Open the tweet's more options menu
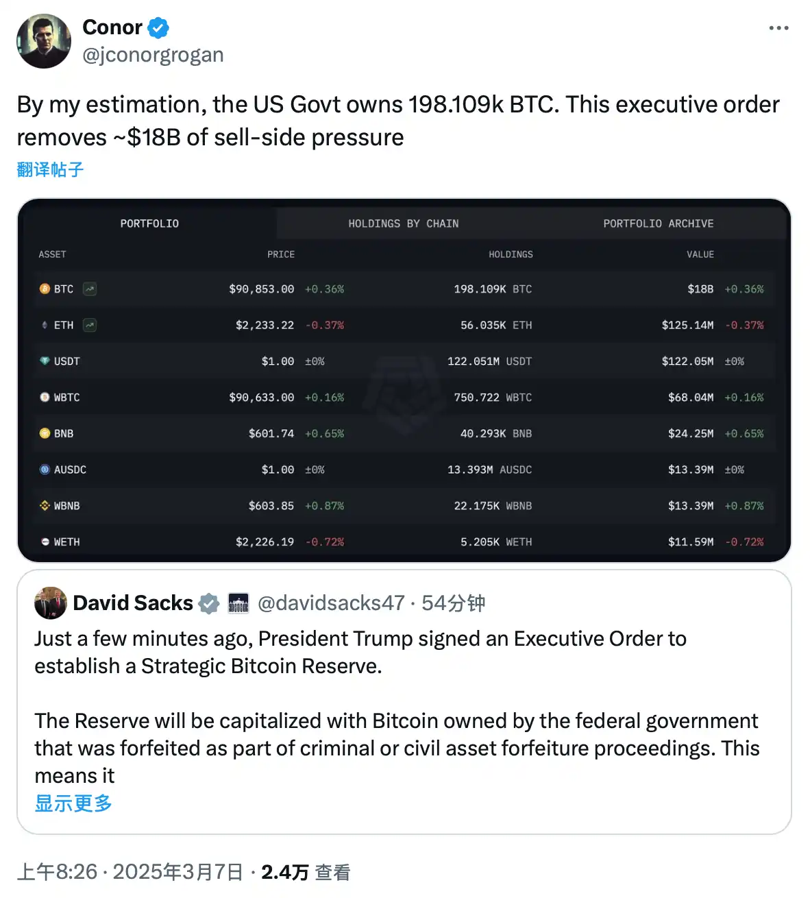This screenshot has height=898, width=810. (x=778, y=28)
